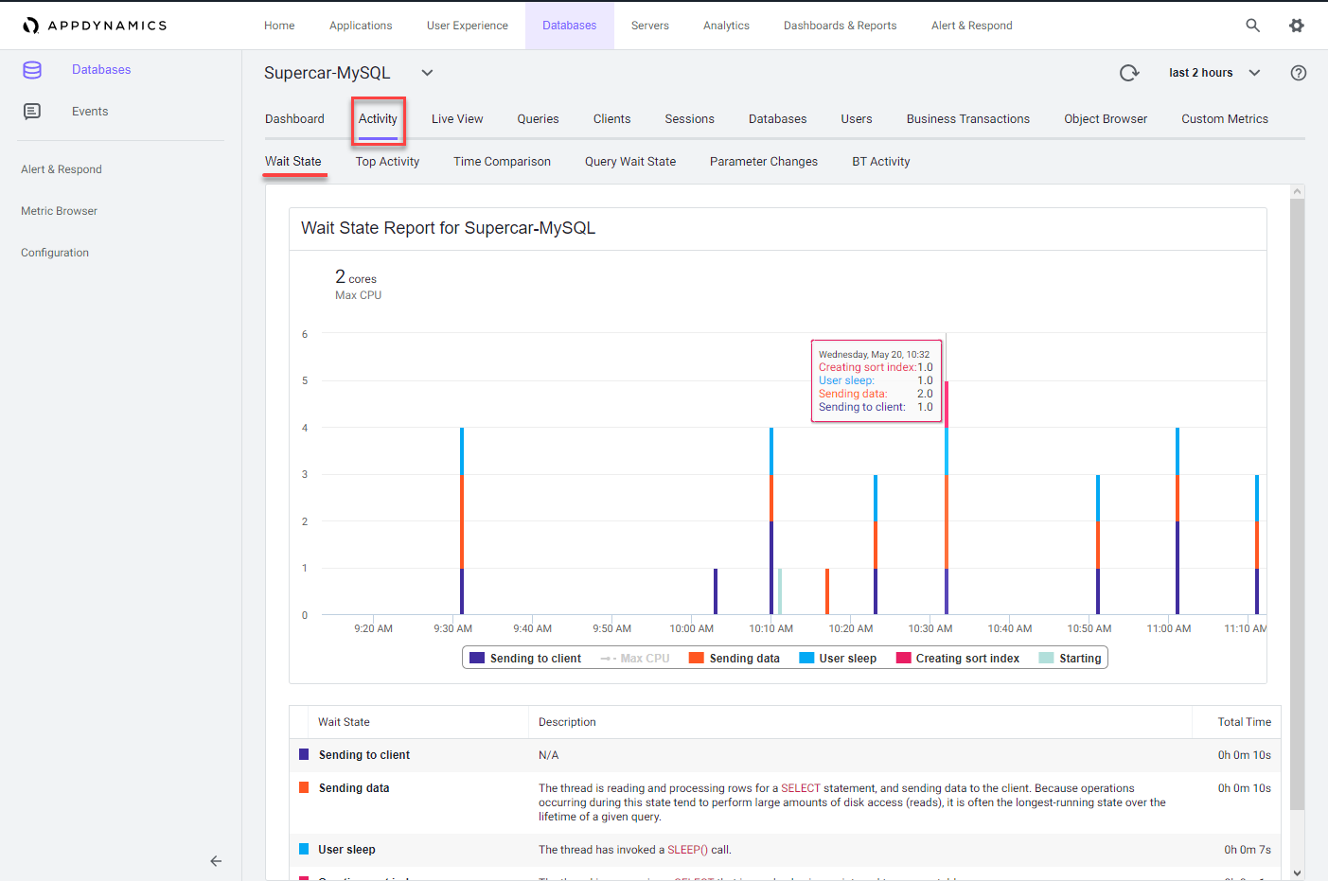
Task: Click the SELECT keyword link in Sending data description
Action: (x=801, y=788)
